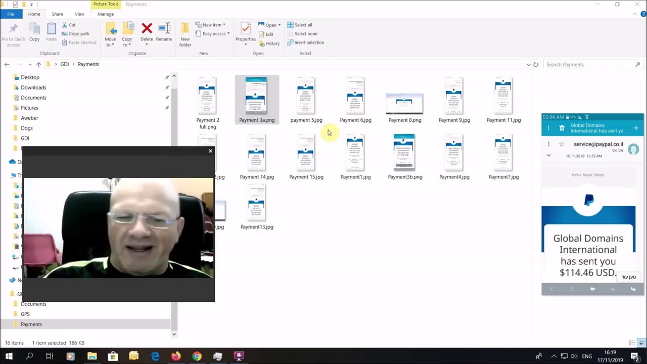The image size is (647, 364).
Task: Click Copy path in the ribbon
Action: click(75, 34)
